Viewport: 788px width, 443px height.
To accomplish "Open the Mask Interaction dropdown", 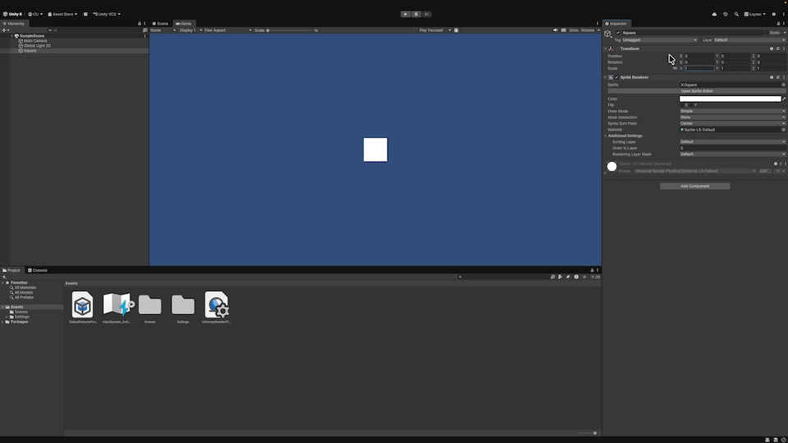I will [732, 117].
